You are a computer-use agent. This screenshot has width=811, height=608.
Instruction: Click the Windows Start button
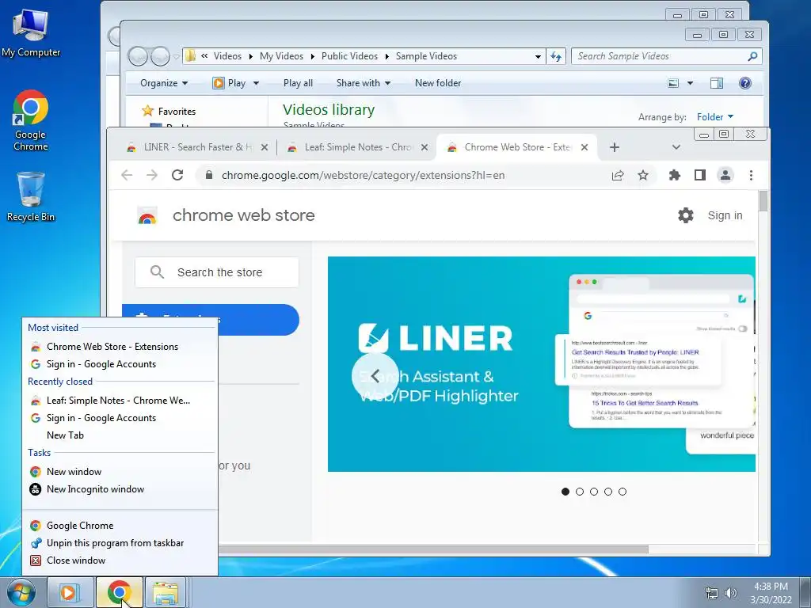coord(21,592)
